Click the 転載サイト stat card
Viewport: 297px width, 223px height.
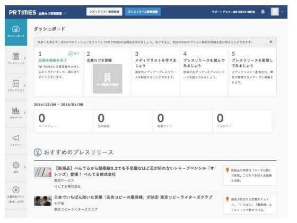[x=182, y=121]
